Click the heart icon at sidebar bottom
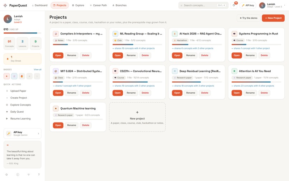The width and height of the screenshot is (289, 181). 29,175
